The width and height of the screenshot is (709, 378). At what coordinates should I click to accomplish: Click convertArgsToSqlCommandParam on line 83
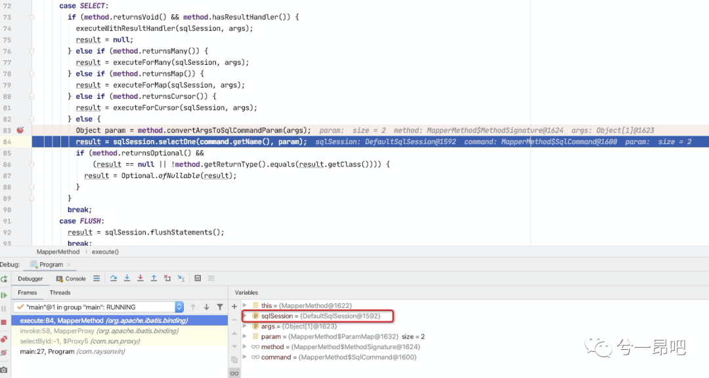point(225,130)
